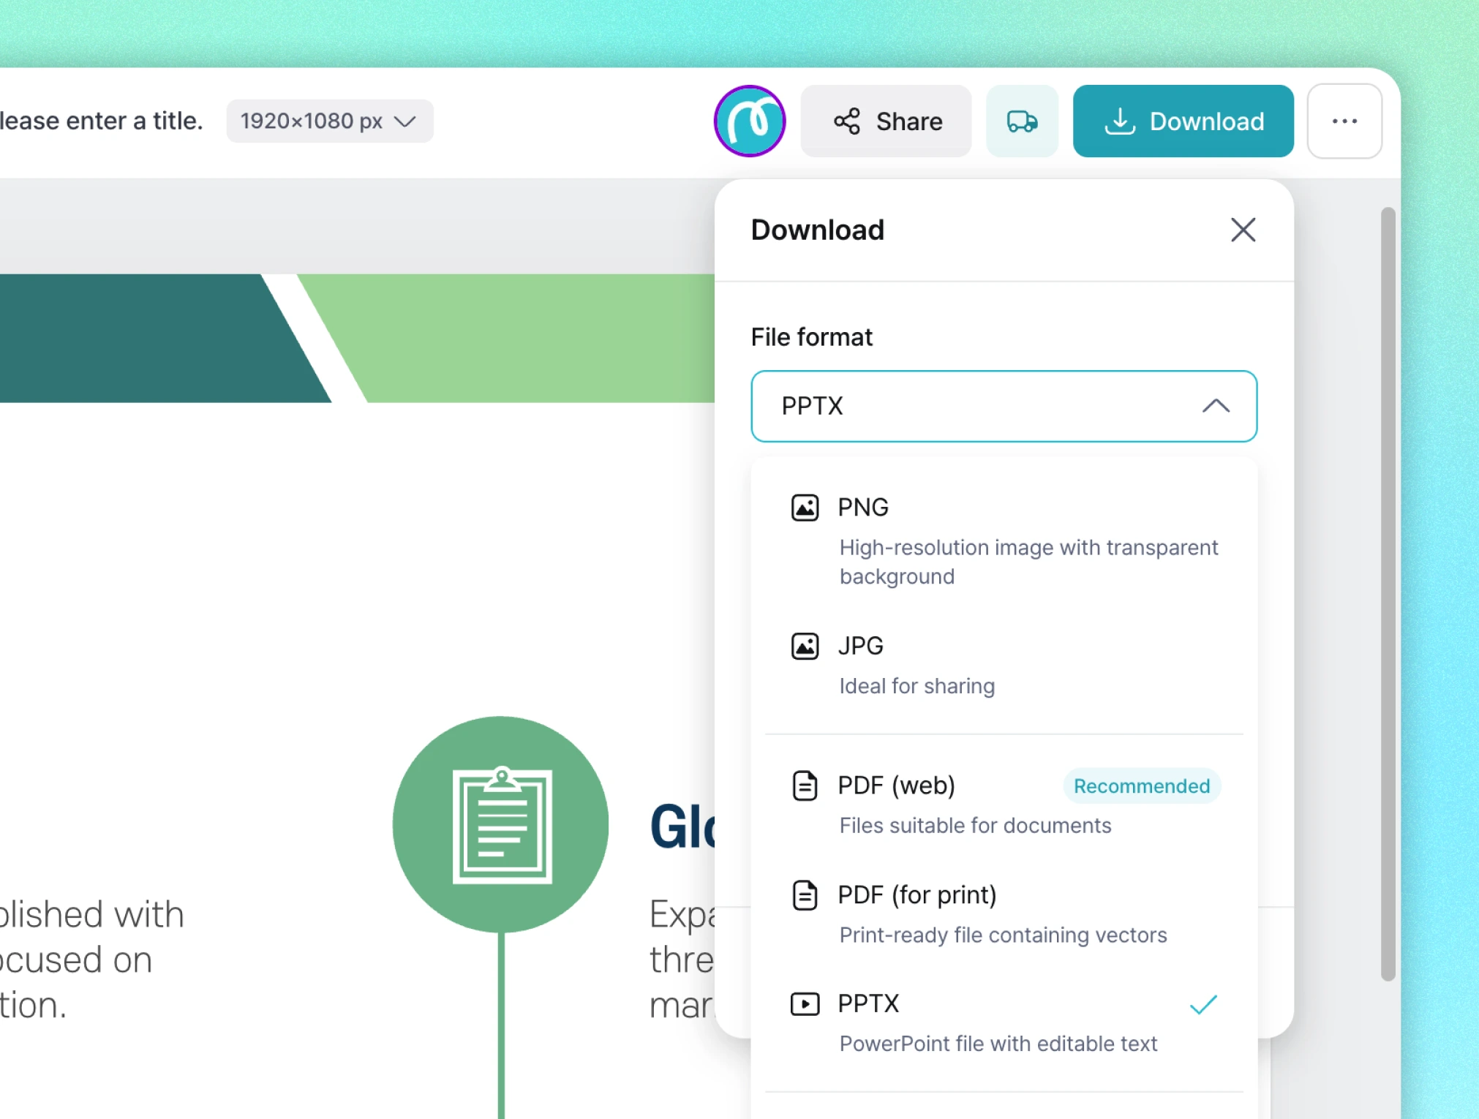The height and width of the screenshot is (1119, 1479).
Task: Click the Share button
Action: (x=886, y=121)
